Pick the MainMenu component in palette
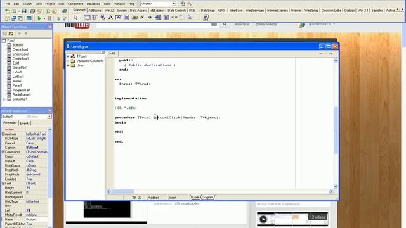 pyautogui.click(x=95, y=18)
